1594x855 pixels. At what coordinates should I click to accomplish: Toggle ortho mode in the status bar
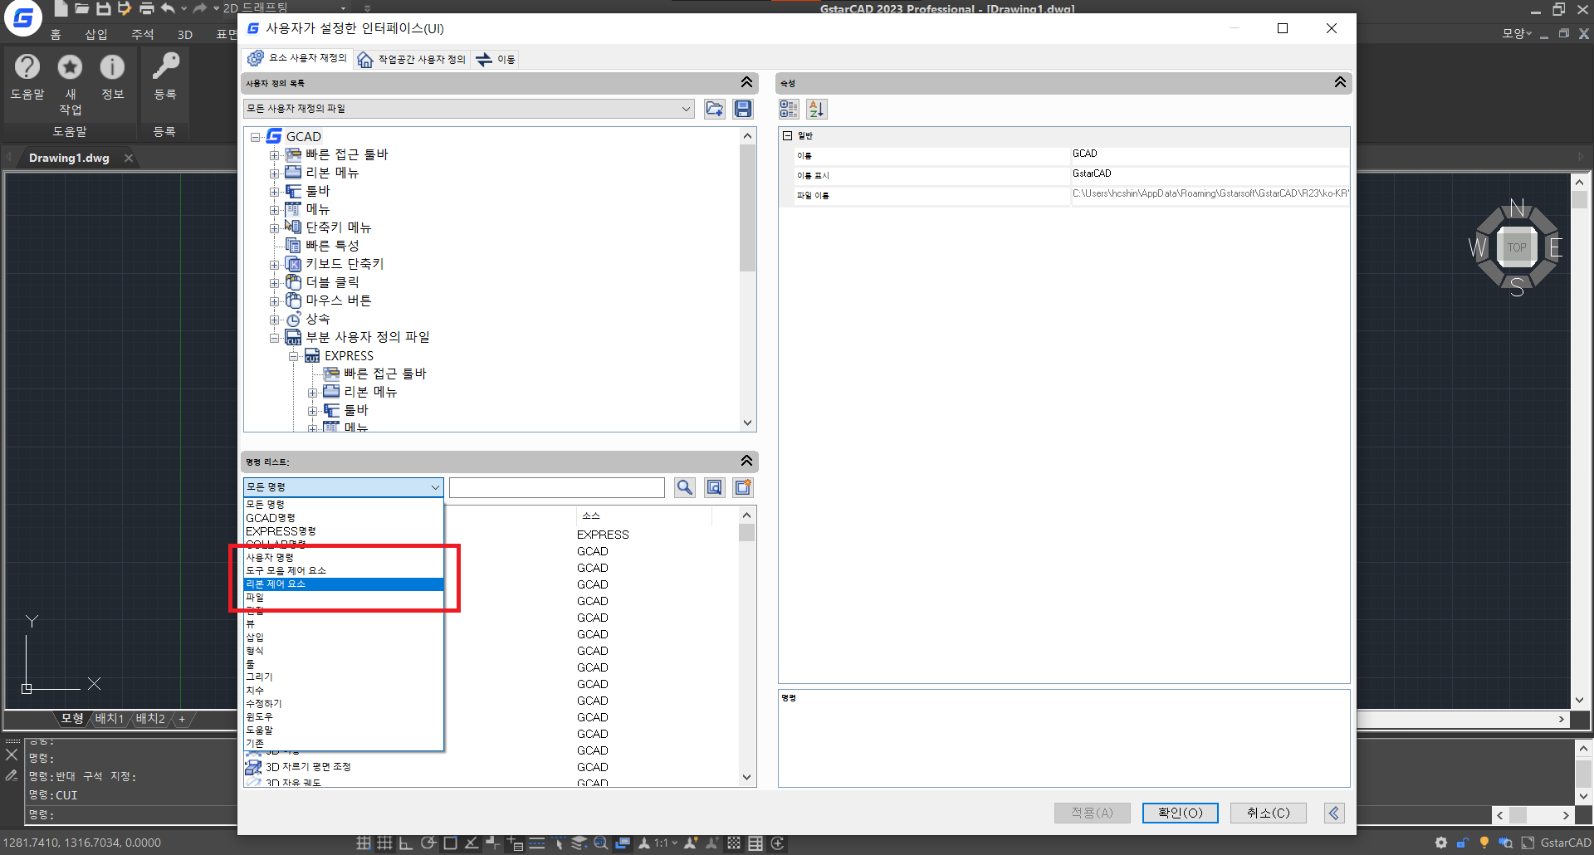coord(406,843)
